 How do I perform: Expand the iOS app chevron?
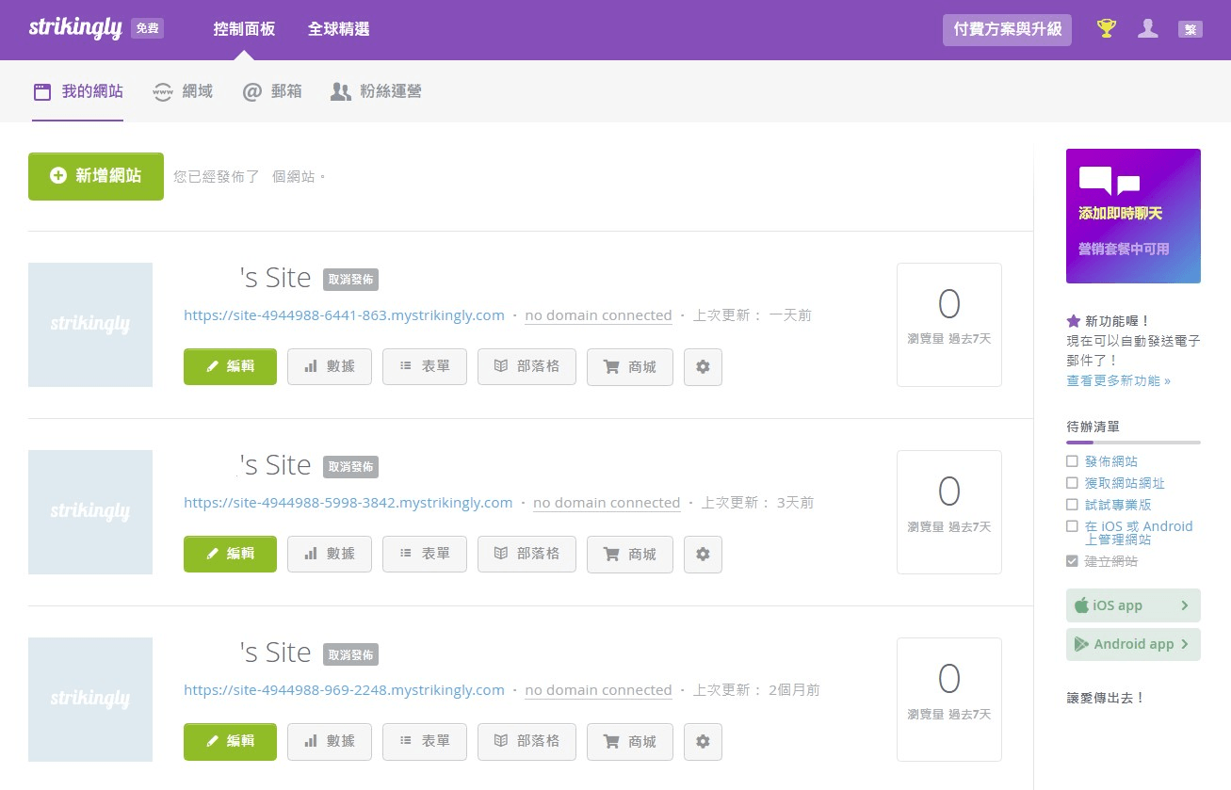[1185, 605]
